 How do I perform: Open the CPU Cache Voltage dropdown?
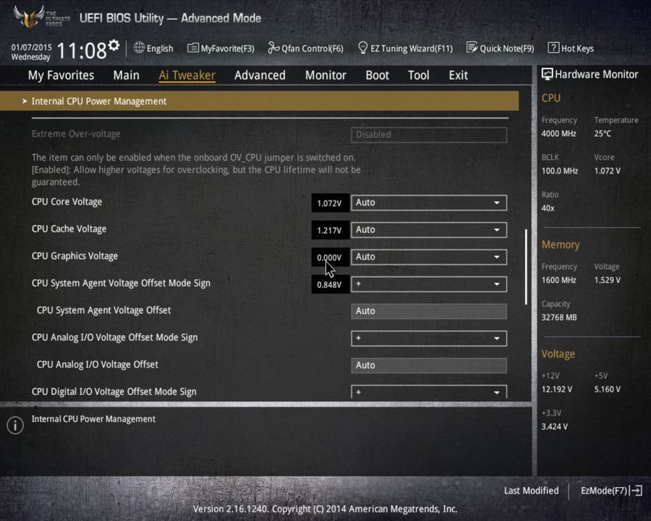[429, 230]
